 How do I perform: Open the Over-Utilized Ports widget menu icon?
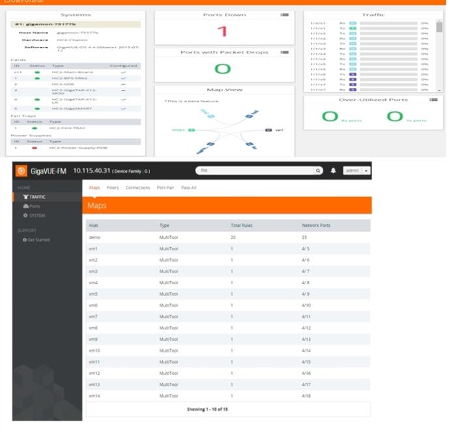[434, 100]
